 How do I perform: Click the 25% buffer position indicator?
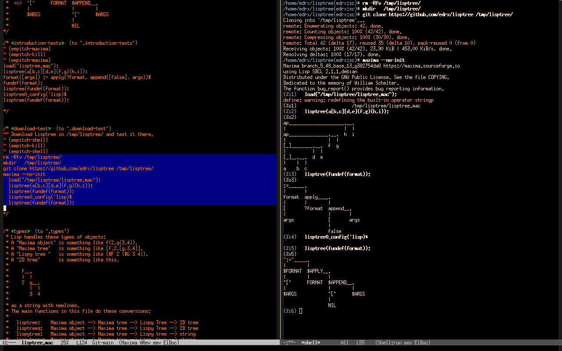pos(65,343)
